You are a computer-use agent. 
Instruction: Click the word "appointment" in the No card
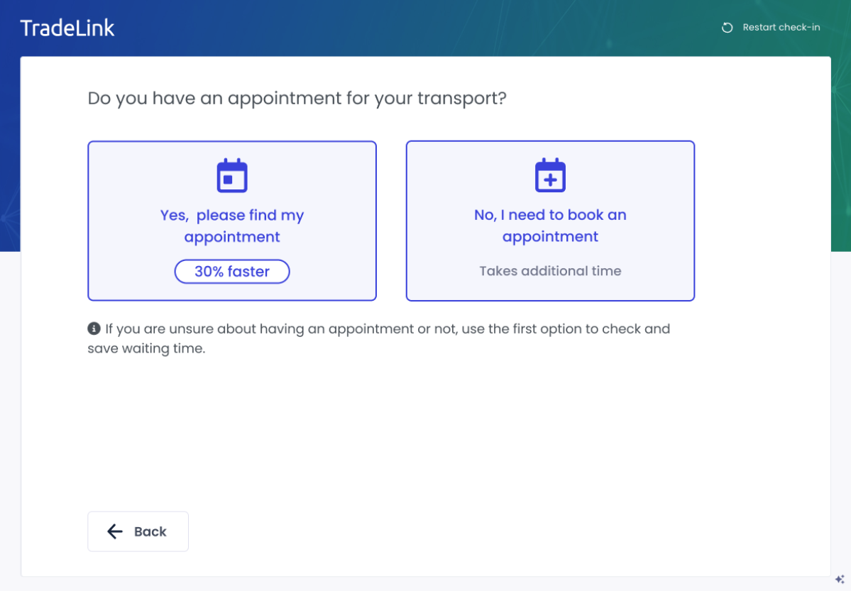[550, 236]
